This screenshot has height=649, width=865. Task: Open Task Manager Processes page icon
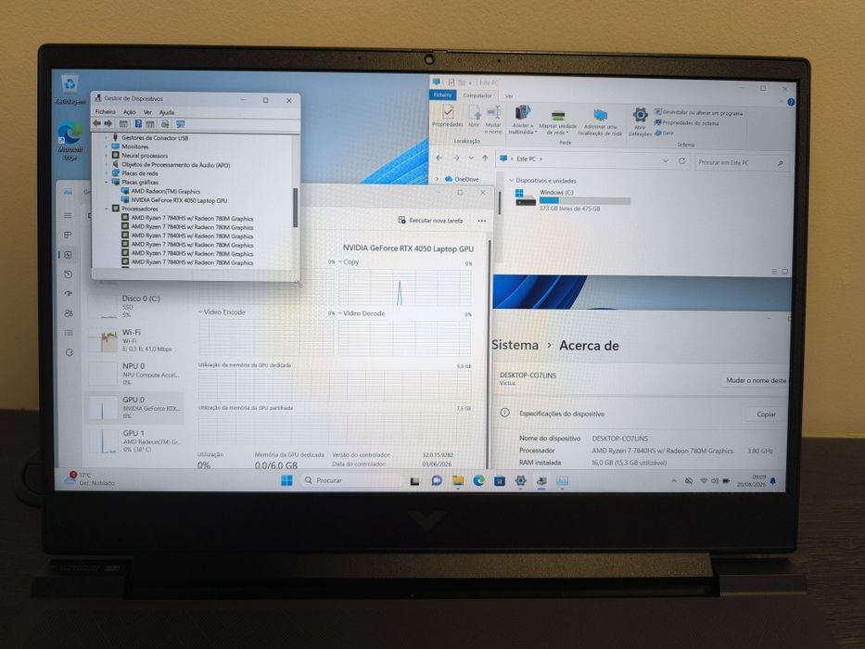click(x=68, y=235)
